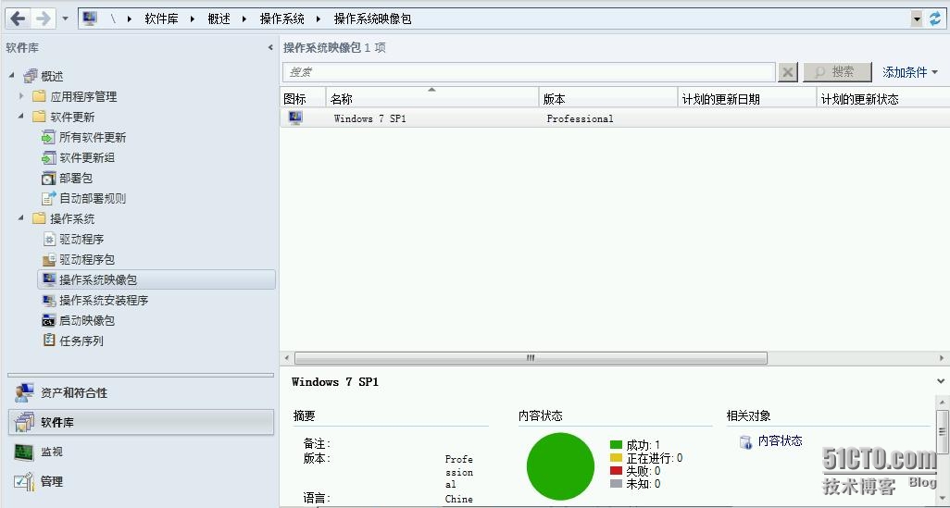The image size is (950, 508).
Task: Click the computer icon in the address bar
Action: [x=90, y=19]
